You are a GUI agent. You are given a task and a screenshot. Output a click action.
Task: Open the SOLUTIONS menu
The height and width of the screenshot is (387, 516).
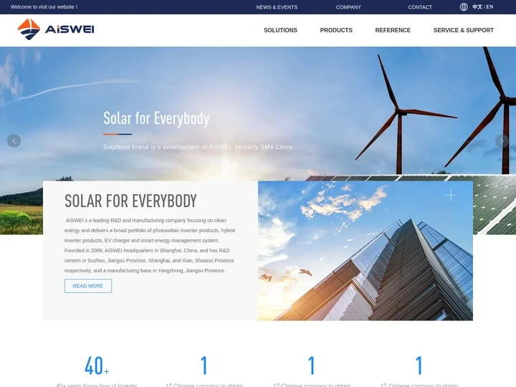280,30
